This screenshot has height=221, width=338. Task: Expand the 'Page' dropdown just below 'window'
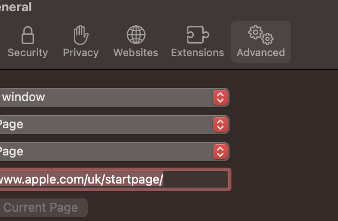pos(94,125)
